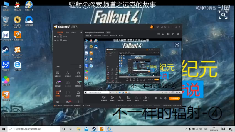This screenshot has height=132, width=235.
Task: Click the record video icon
Action: (x=156, y=98)
